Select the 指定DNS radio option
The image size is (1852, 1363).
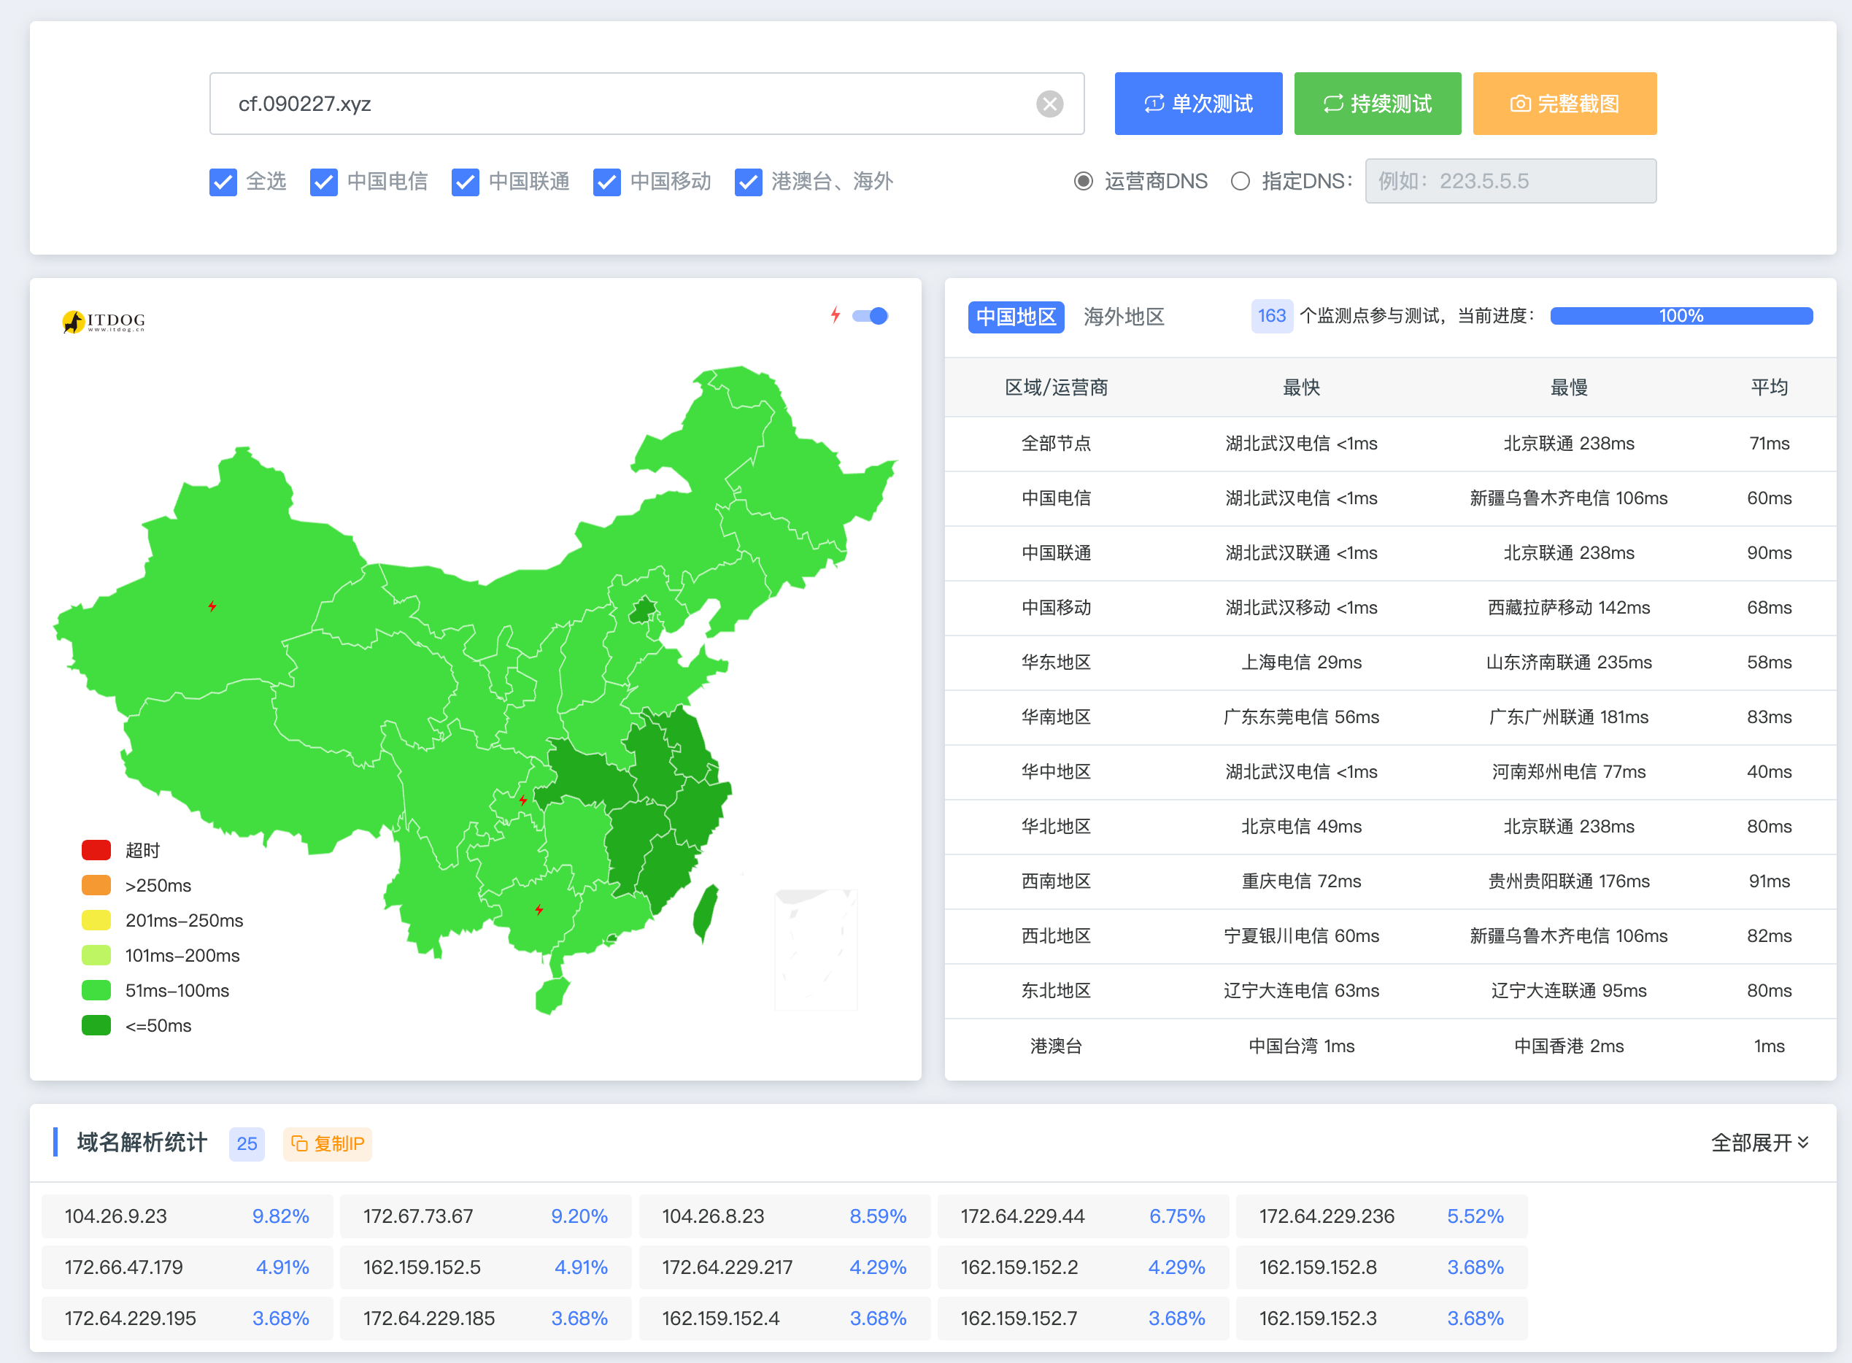pos(1240,181)
